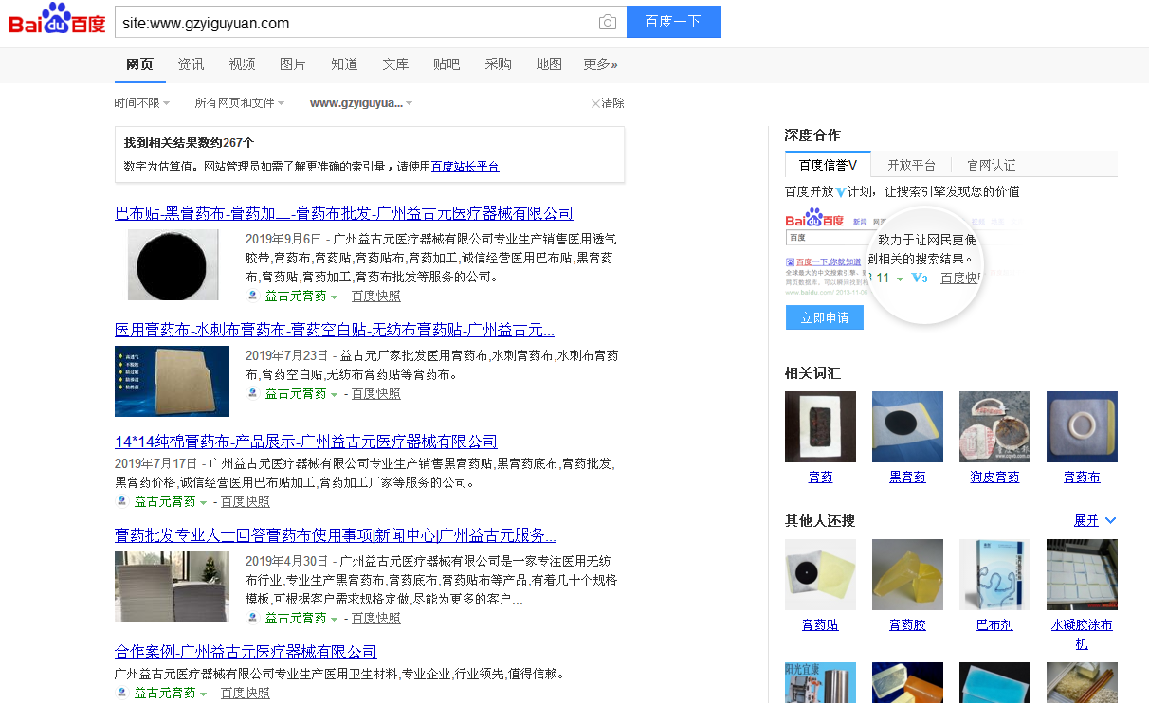Expand 其他人还搜 with 展开
Image resolution: width=1149 pixels, height=703 pixels.
[1095, 520]
